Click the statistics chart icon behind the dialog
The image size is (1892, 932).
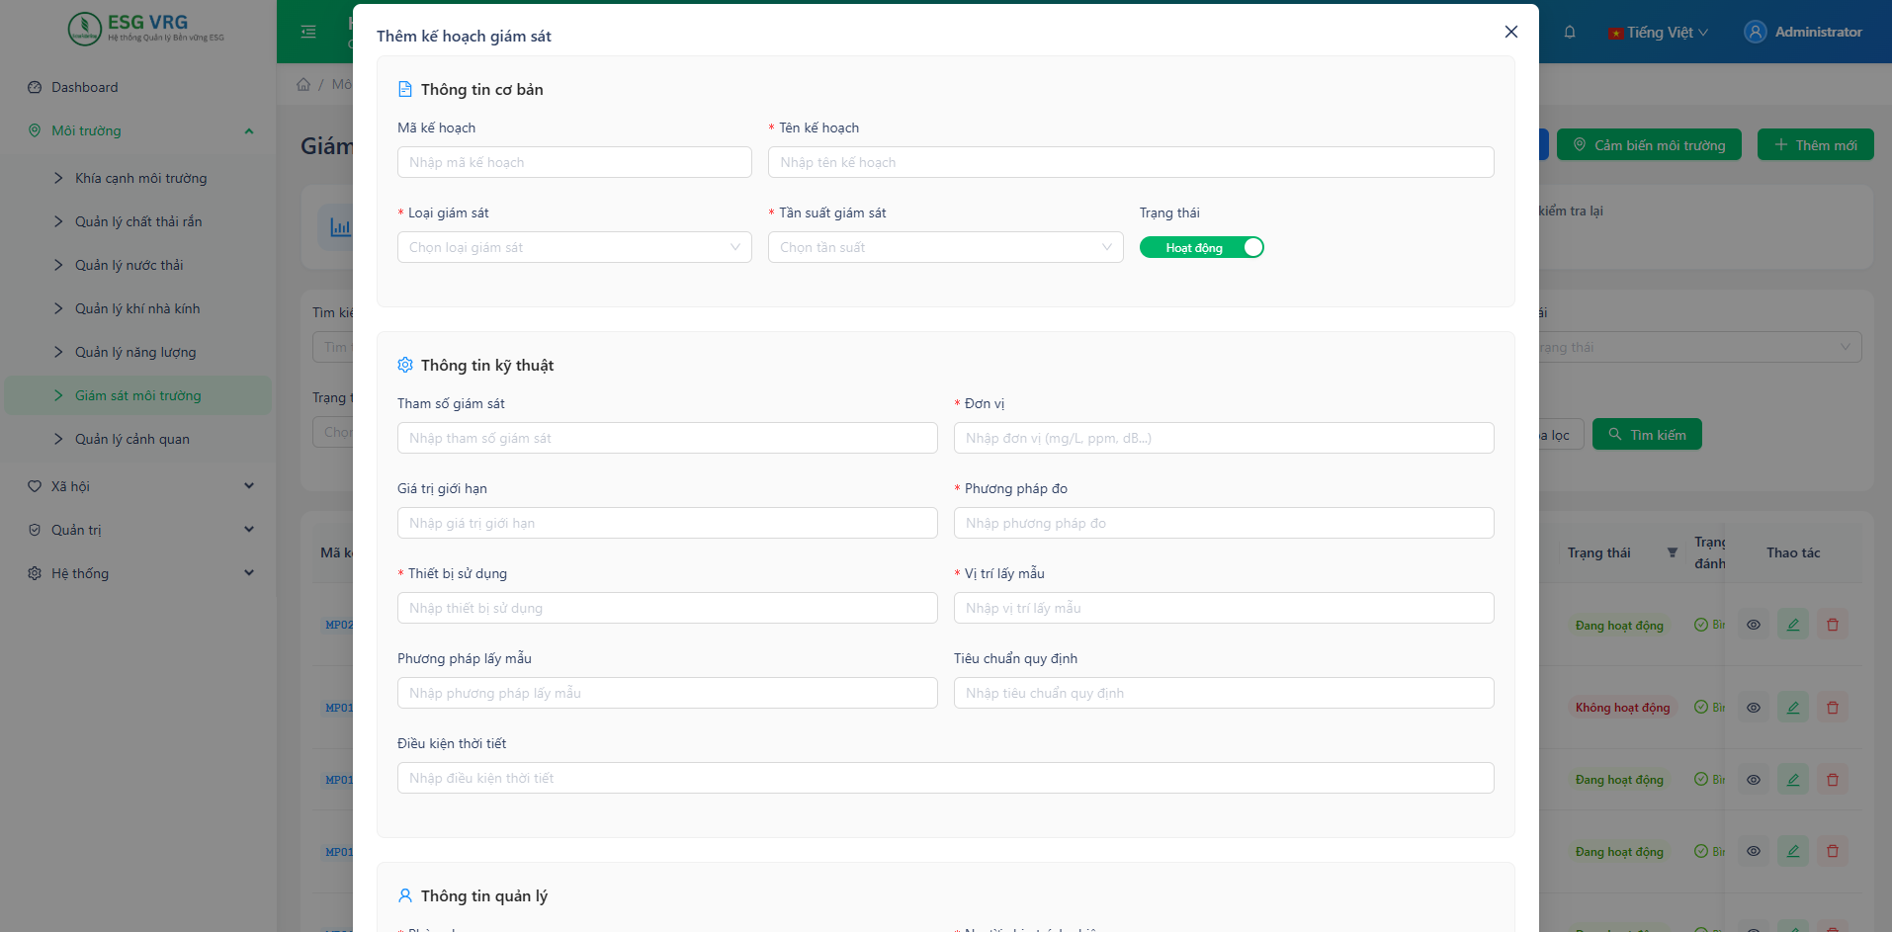[338, 227]
